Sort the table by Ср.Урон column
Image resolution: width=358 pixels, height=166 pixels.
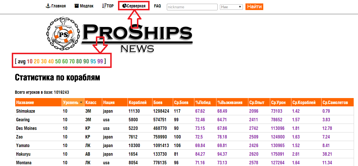[x=277, y=103]
